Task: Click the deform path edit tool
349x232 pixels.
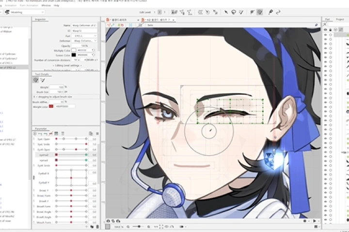Action: [x=252, y=12]
